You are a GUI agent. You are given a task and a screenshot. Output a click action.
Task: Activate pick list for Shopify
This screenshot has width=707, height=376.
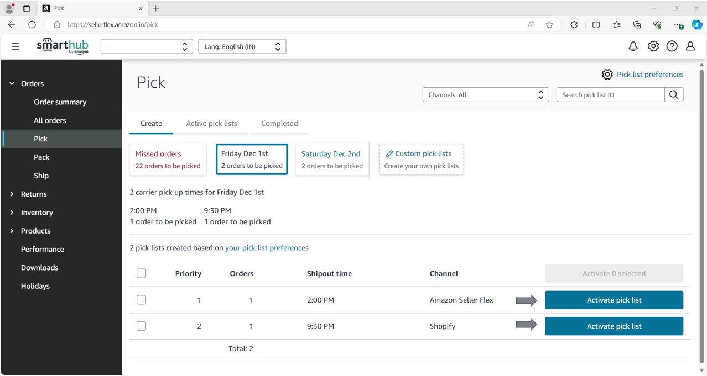[x=614, y=326]
